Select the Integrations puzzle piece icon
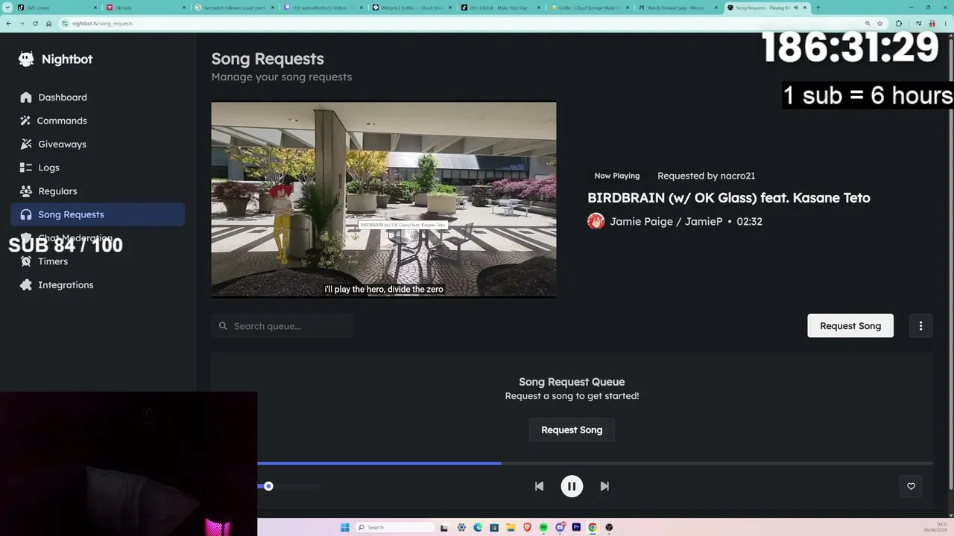This screenshot has width=954, height=536. point(26,285)
